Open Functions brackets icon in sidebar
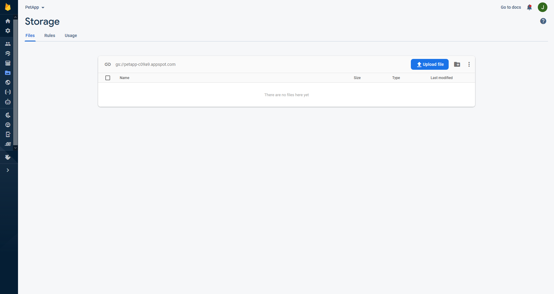The width and height of the screenshot is (554, 294). 8,92
